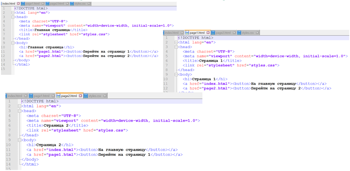Click save-state disk icon on page2.html tab, top-left editor
The width and height of the screenshot is (350, 171).
pyautogui.click(x=48, y=4)
